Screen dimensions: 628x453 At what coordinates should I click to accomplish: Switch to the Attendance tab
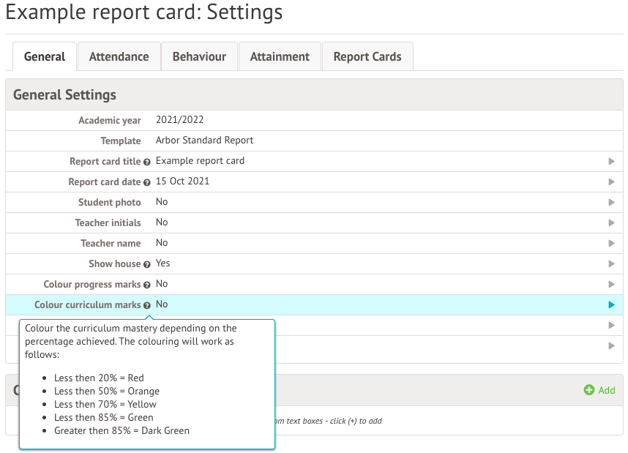click(x=119, y=56)
